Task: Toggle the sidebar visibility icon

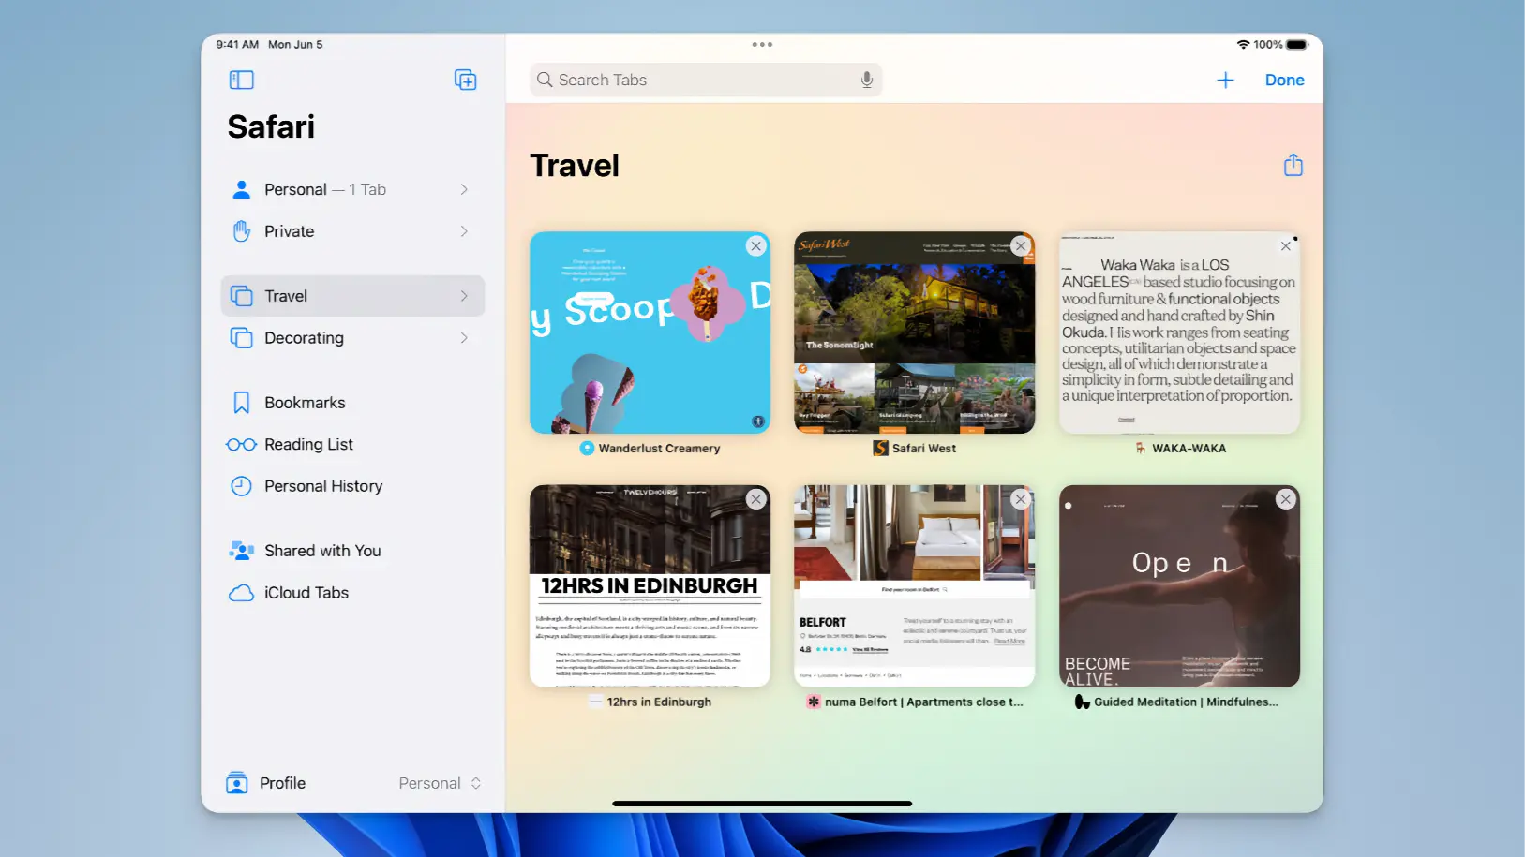Action: (241, 80)
